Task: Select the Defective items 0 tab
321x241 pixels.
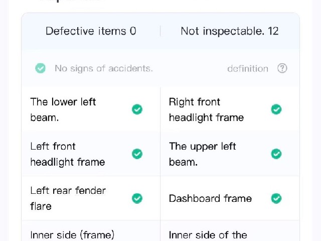Action: (x=91, y=31)
